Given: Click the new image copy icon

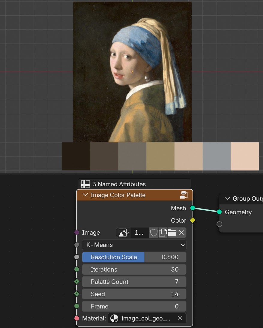Looking at the screenshot, I should tap(163, 232).
